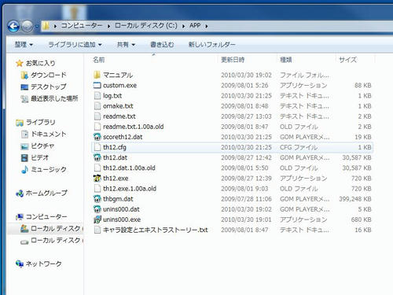The height and width of the screenshot is (295, 393).
Task: Click the Back navigation arrow button
Action: pos(13,26)
